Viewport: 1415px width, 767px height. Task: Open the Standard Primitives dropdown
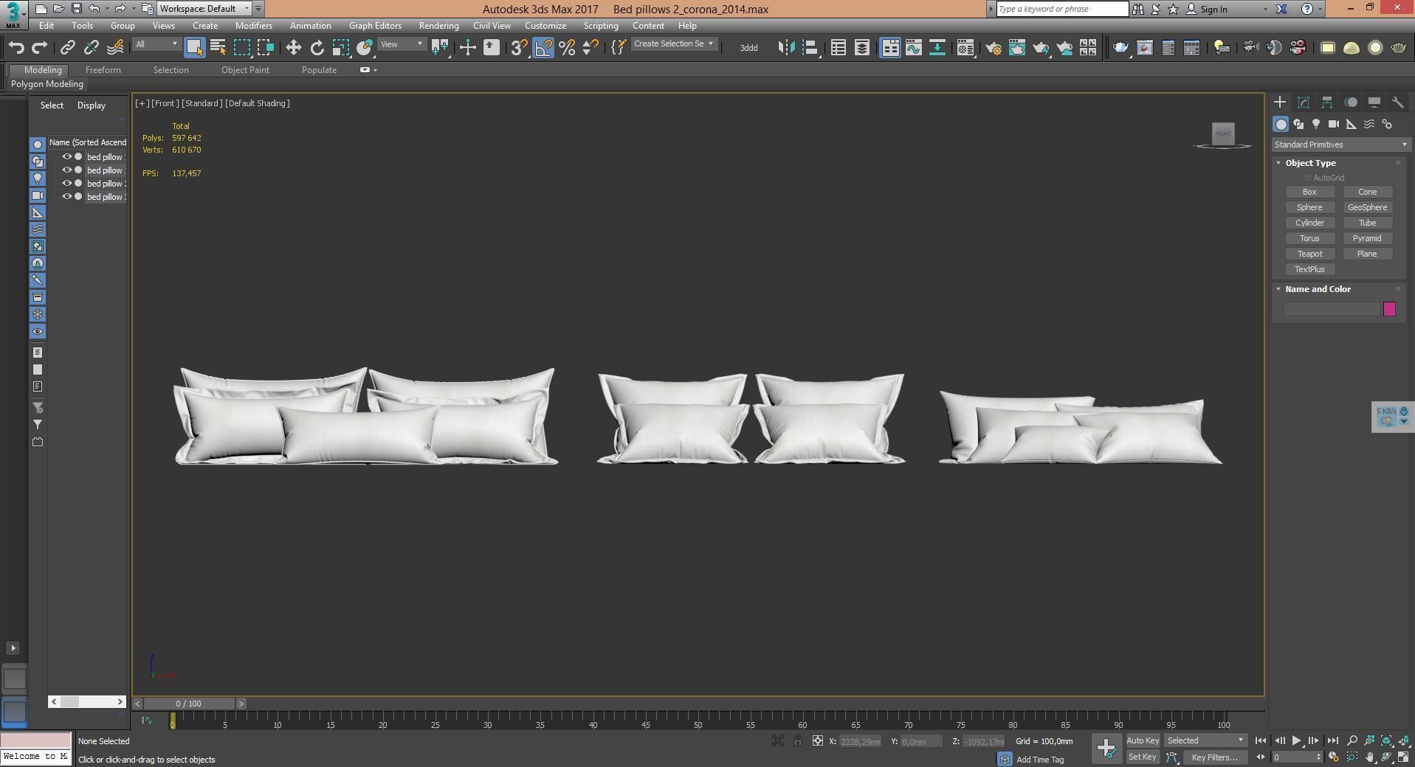(1340, 145)
